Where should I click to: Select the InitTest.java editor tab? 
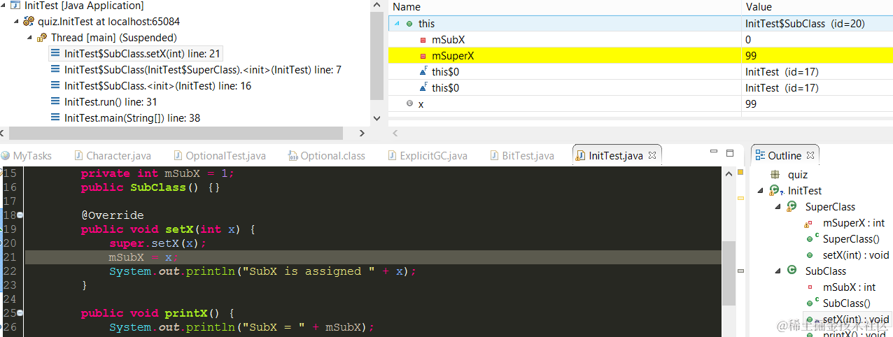pos(615,156)
